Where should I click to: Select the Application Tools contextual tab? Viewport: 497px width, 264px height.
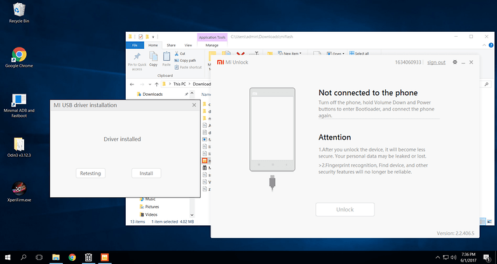tap(212, 37)
